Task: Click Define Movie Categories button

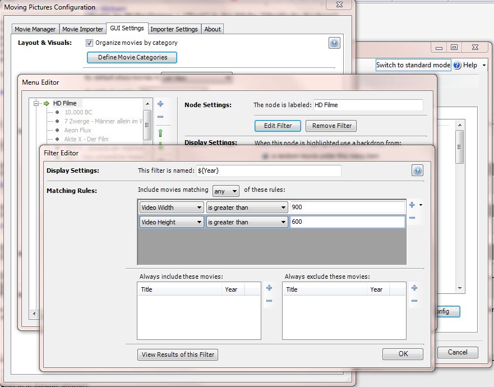Action: tap(132, 57)
